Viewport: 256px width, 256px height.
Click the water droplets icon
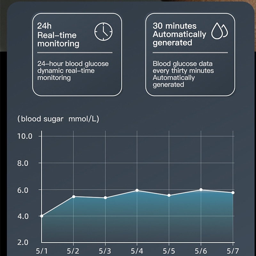pos(220,31)
